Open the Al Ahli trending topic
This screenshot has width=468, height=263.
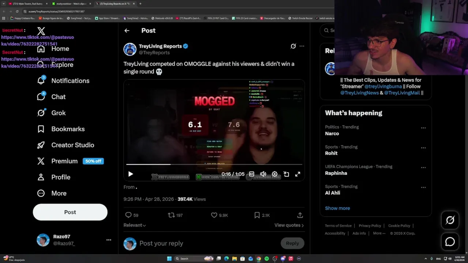333,193
